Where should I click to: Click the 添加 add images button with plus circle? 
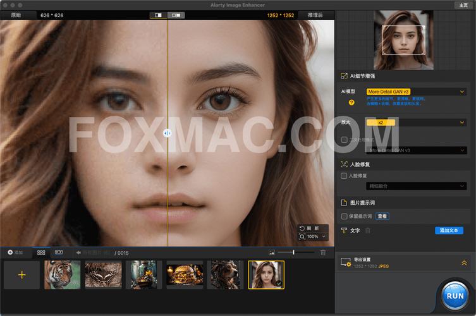(x=15, y=252)
